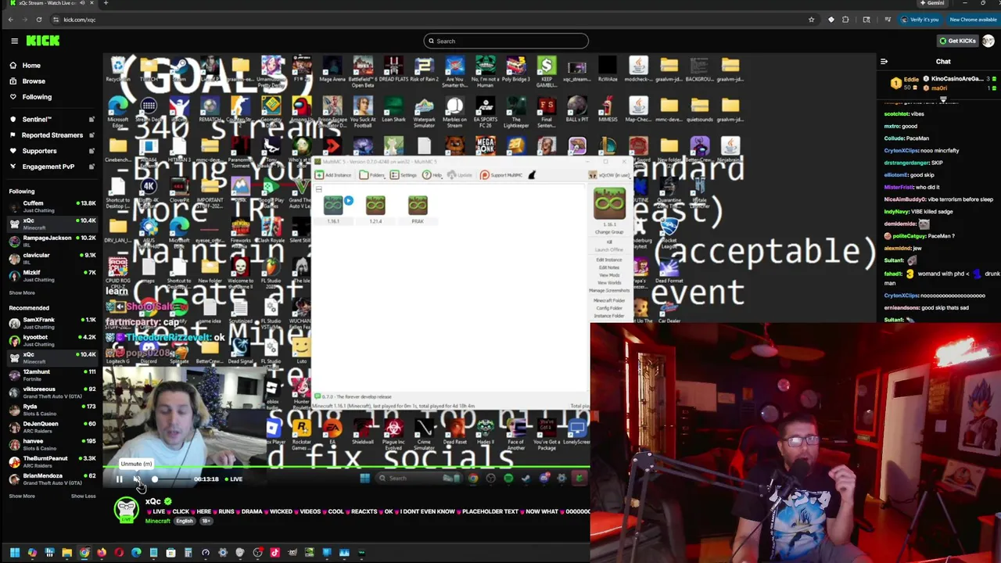The image size is (1001, 563).
Task: Open Microsoft Edge from the taskbar
Action: pos(136,553)
